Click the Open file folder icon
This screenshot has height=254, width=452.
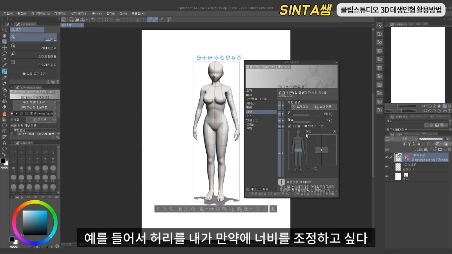tap(77, 20)
